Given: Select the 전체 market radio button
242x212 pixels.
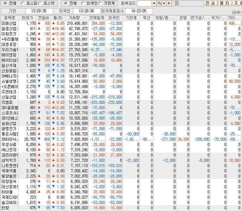Looking at the screenshot, I should (5, 3).
